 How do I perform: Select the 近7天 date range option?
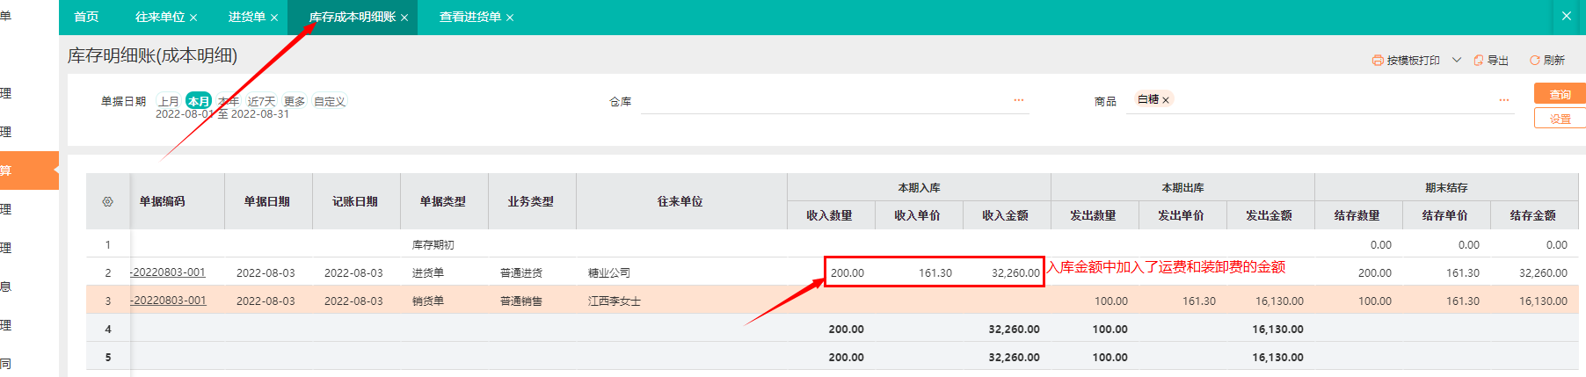coord(261,101)
